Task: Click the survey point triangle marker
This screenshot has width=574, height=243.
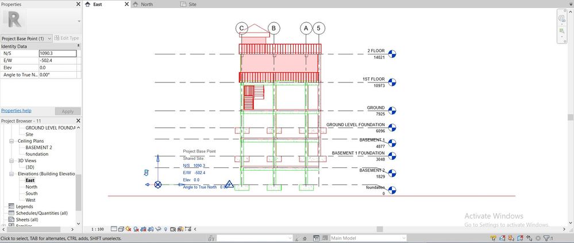Action: [229, 184]
